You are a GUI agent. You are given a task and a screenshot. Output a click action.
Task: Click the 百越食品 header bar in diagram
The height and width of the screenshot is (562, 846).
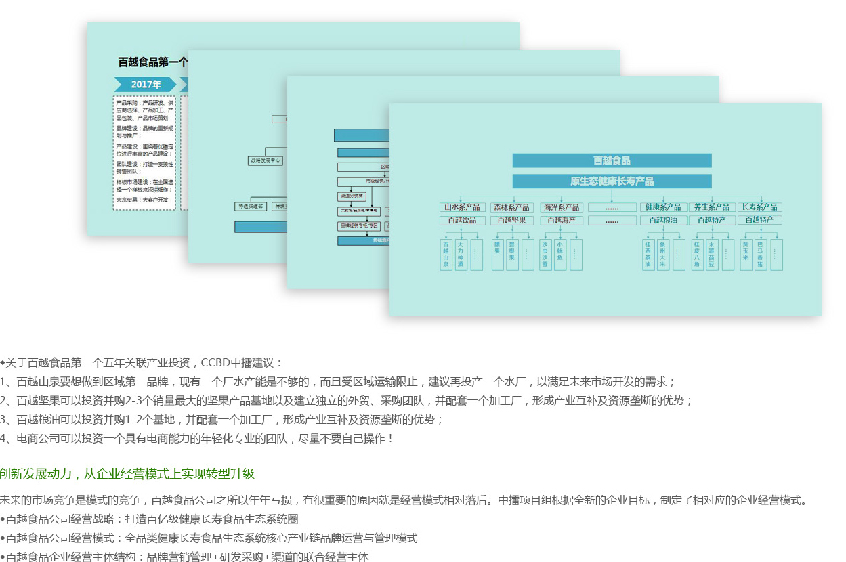pyautogui.click(x=611, y=160)
